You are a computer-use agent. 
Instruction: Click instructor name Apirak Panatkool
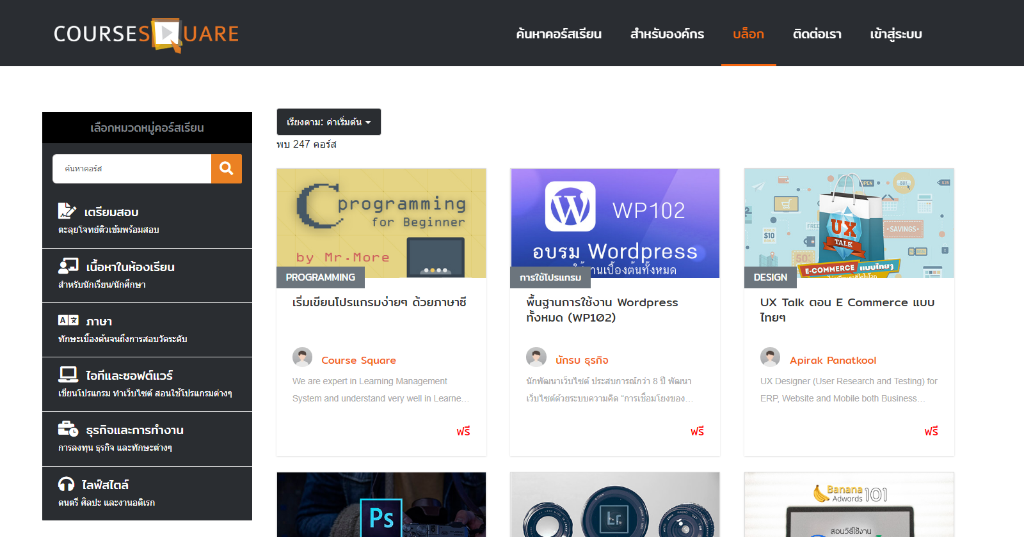click(x=833, y=361)
